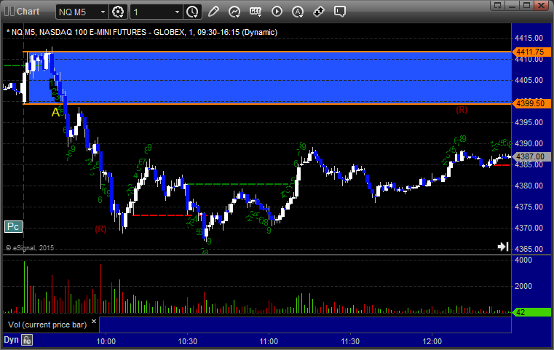The width and height of the screenshot is (554, 350).
Task: Click the symbol link arrows icon
Action: coord(319,12)
